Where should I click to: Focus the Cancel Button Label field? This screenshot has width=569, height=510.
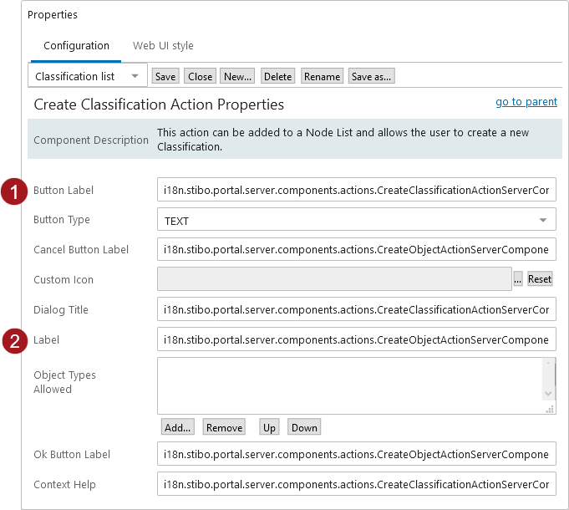[356, 249]
